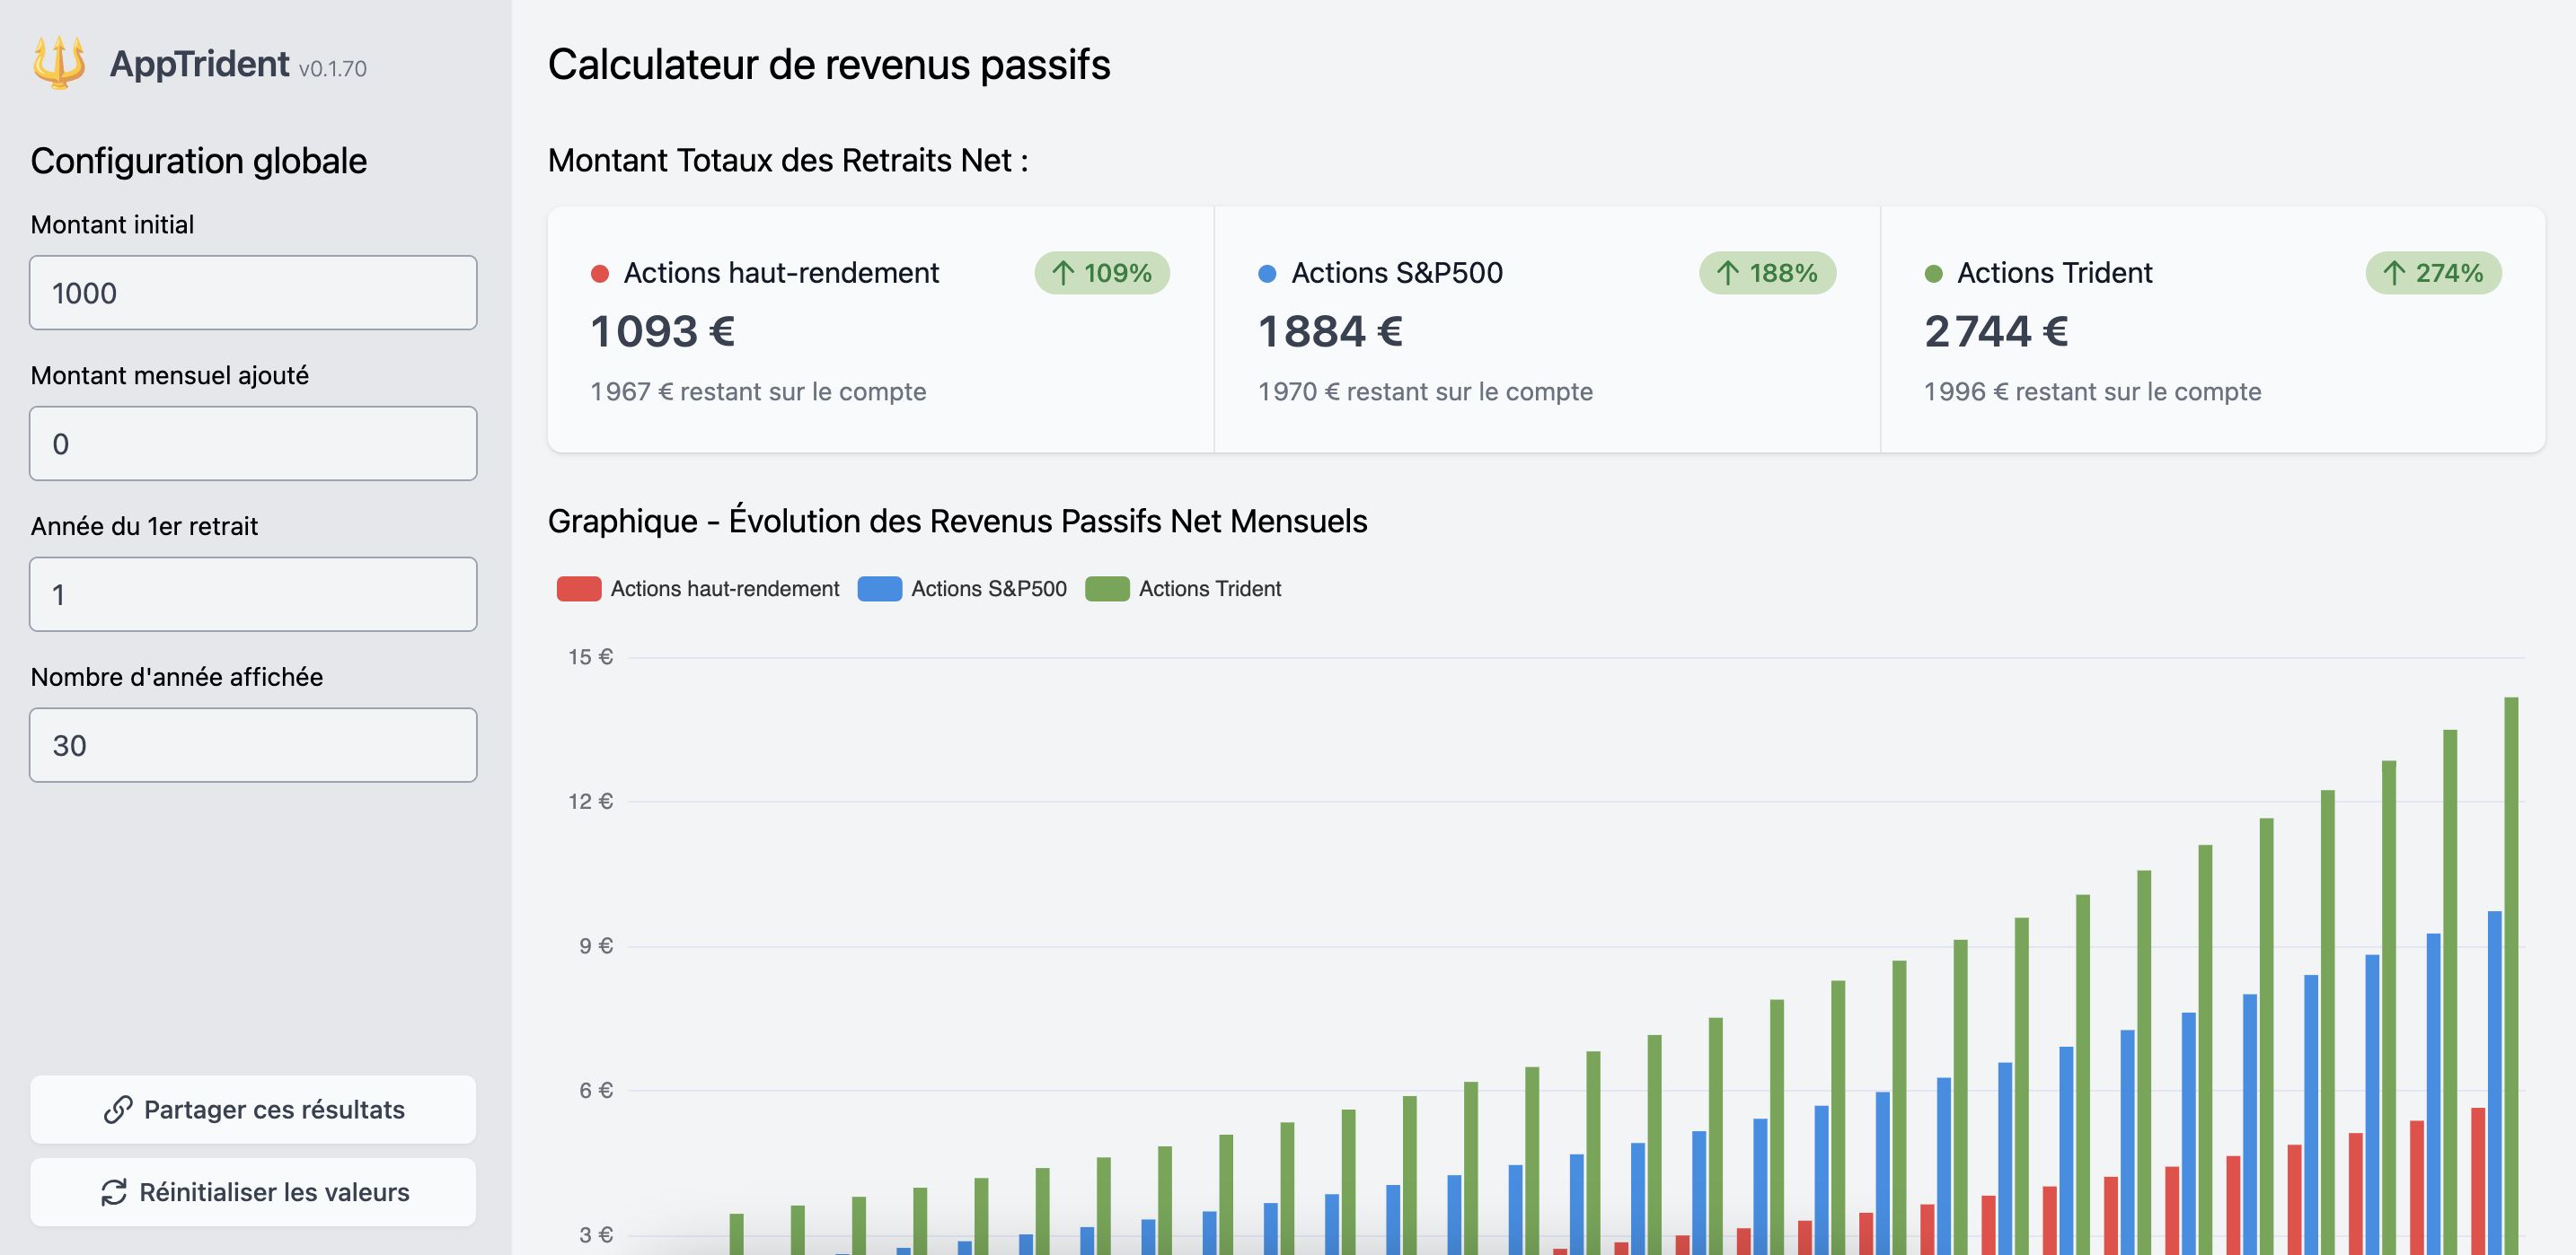Click the 6 € axis label
Screen dimensions: 2576x1255
click(x=596, y=1091)
